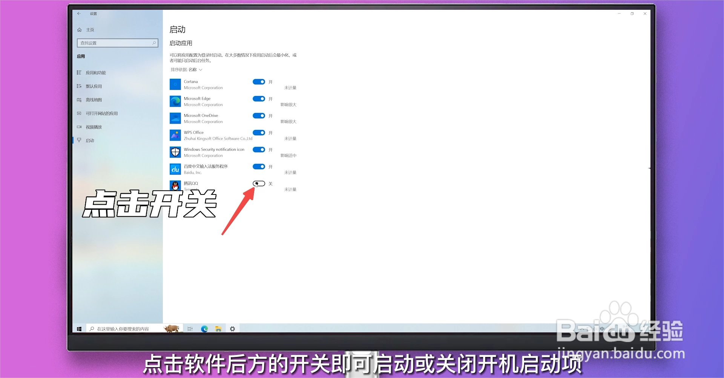Toggle Windows Security notification icon switch
The height and width of the screenshot is (378, 724).
[259, 150]
